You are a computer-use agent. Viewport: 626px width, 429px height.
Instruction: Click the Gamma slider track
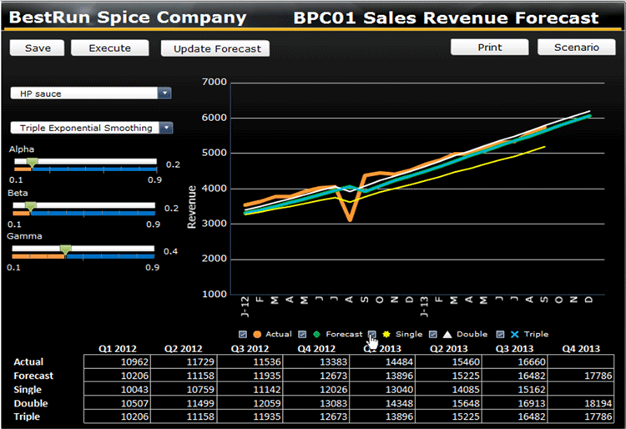pos(83,249)
